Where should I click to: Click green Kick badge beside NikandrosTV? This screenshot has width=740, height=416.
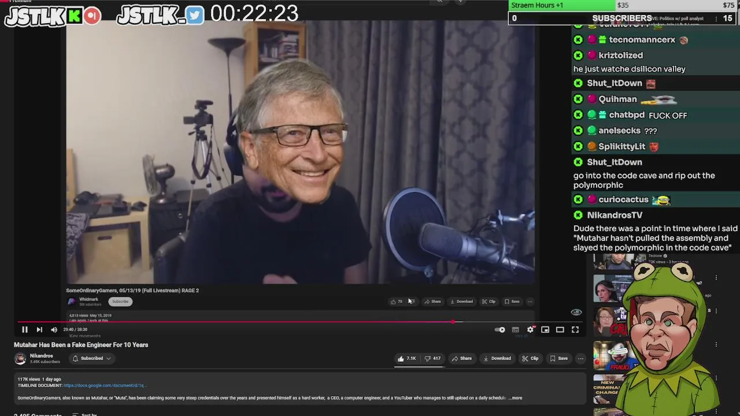click(578, 215)
